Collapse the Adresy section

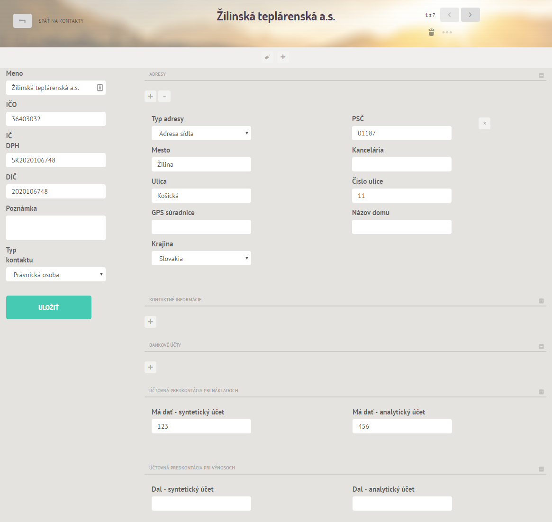[542, 75]
